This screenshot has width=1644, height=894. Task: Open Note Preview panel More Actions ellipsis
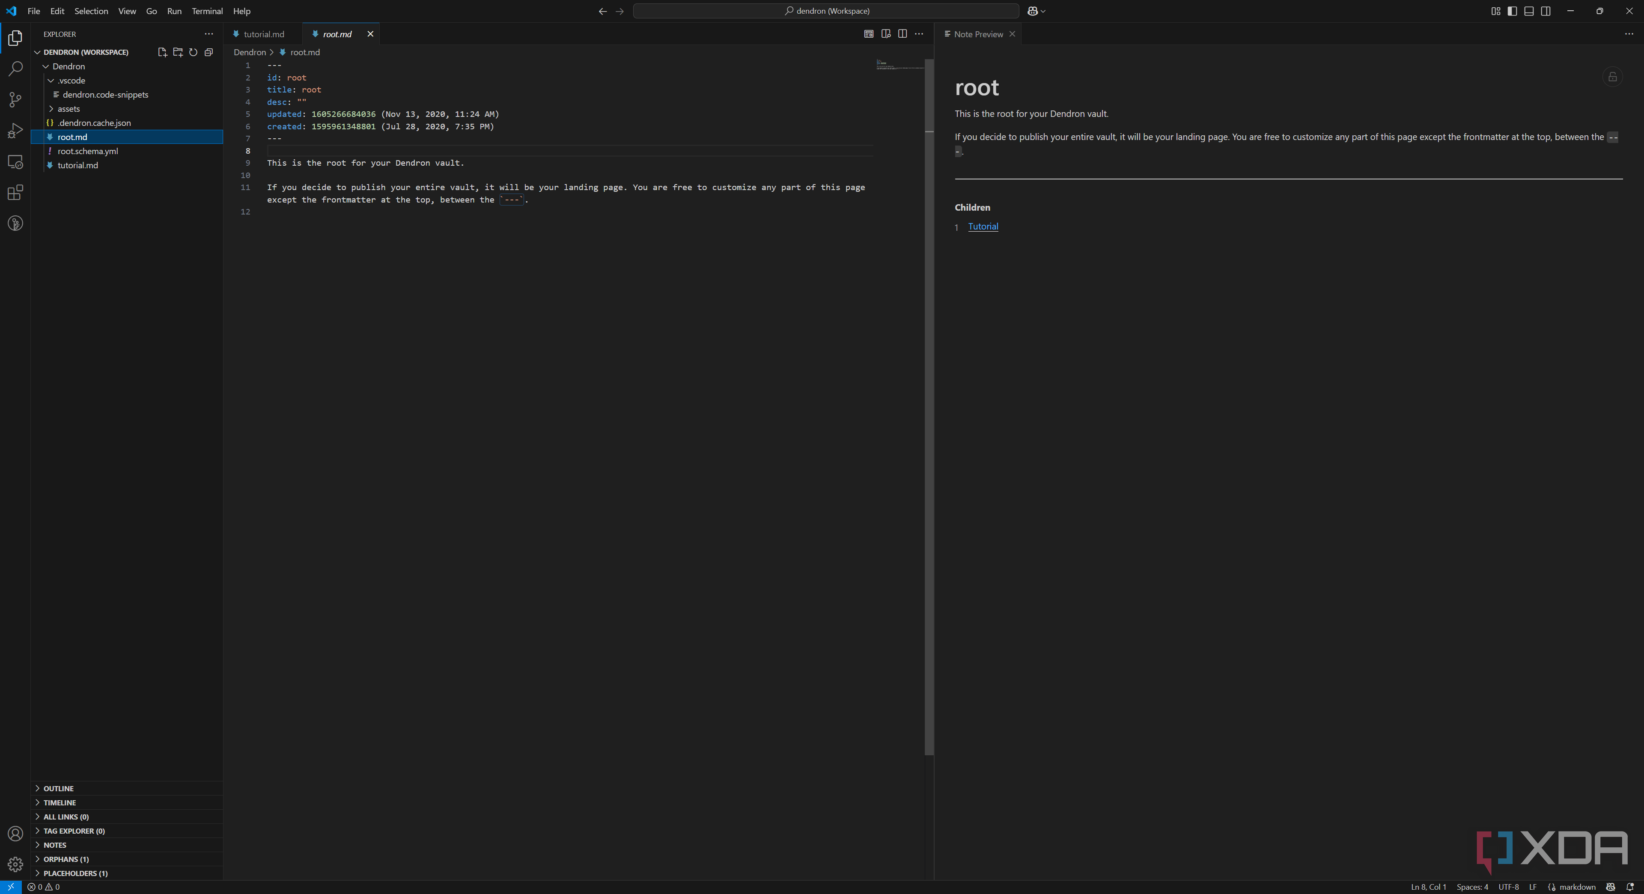1629,34
